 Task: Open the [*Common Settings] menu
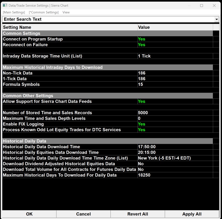click(44, 12)
